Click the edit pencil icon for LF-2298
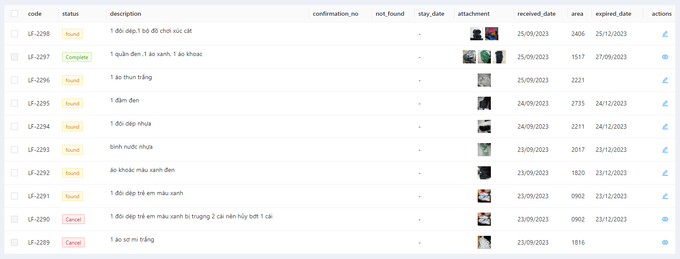The width and height of the screenshot is (680, 259). pos(665,34)
